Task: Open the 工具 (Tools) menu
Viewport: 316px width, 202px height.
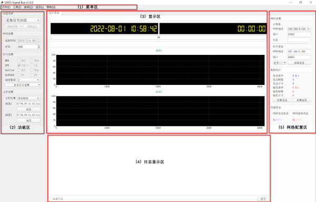Action: (17, 7)
